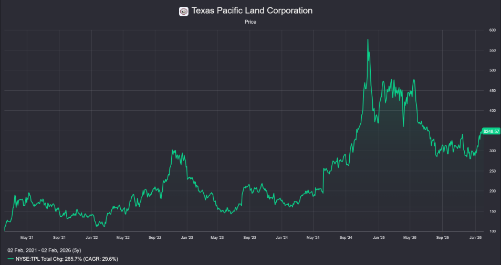Click the 300 y-axis label
Viewport: 501px width, 265px height.
point(493,151)
